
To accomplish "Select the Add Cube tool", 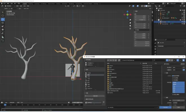I will click(3, 41).
